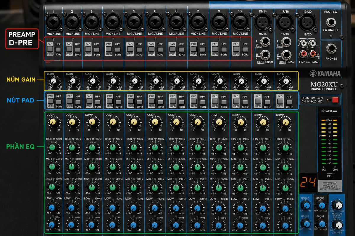
Task: Turn the channel 5 MID 2.5kHz EQ knob
Action: click(x=133, y=167)
